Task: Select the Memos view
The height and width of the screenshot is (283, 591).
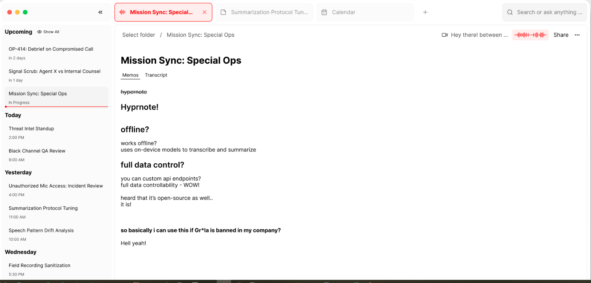Action: pyautogui.click(x=130, y=75)
